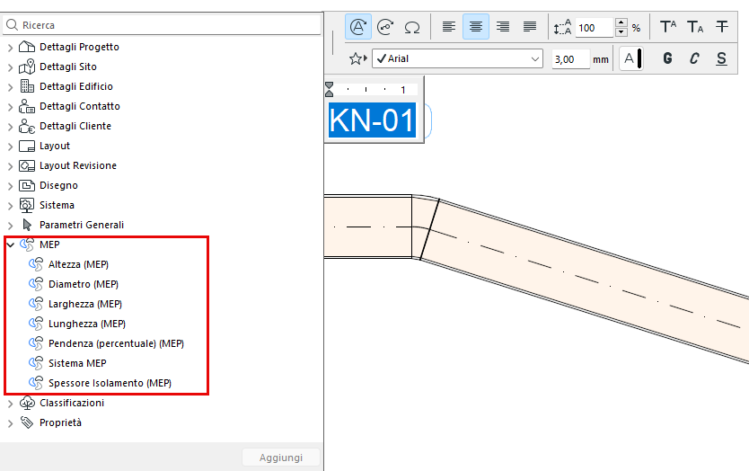Expand the Proprietà group
The image size is (749, 471).
(x=11, y=423)
